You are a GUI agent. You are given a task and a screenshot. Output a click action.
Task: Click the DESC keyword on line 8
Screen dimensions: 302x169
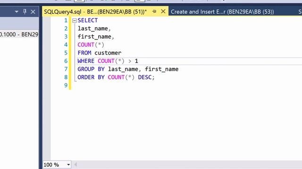click(x=145, y=77)
